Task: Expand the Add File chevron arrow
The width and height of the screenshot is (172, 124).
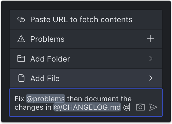Action: [151, 78]
